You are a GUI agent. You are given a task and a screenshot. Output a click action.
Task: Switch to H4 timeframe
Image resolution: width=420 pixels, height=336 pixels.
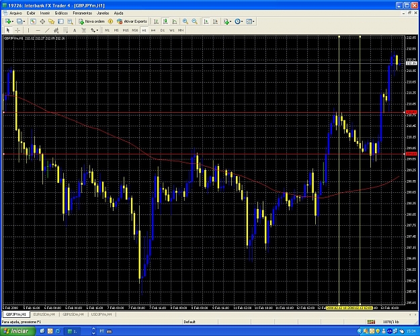[153, 30]
